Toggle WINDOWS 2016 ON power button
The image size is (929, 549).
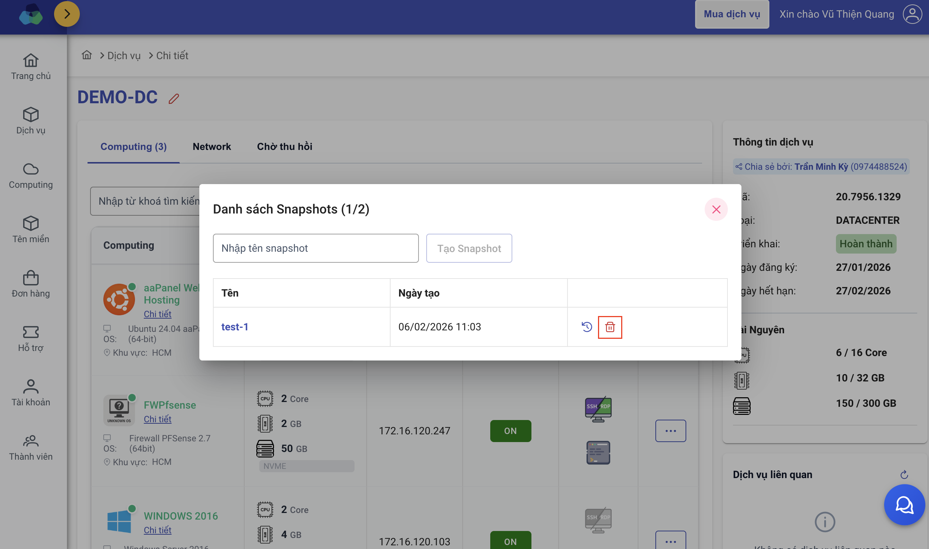[x=510, y=541]
